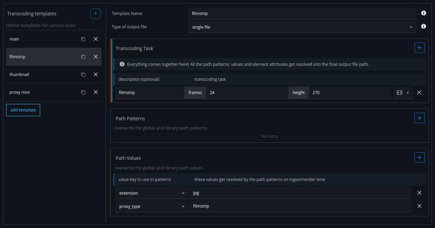Add a new Path Patterns item

pyautogui.click(x=419, y=118)
